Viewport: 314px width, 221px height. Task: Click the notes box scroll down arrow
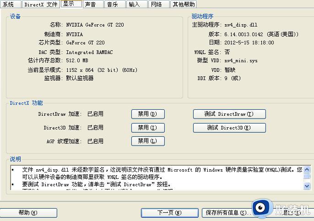tap(307, 186)
